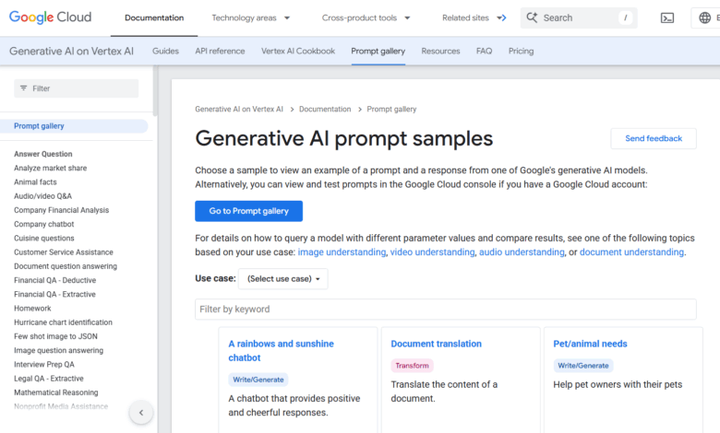Click the Send feedback button

point(653,138)
